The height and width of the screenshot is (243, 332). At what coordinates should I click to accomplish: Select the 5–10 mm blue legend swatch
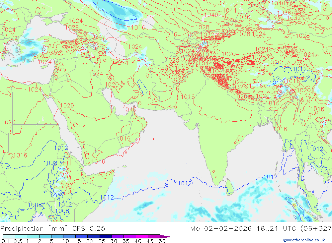[57, 236]
